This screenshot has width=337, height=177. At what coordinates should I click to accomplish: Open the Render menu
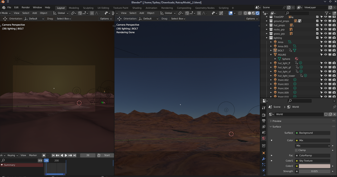tap(26, 8)
